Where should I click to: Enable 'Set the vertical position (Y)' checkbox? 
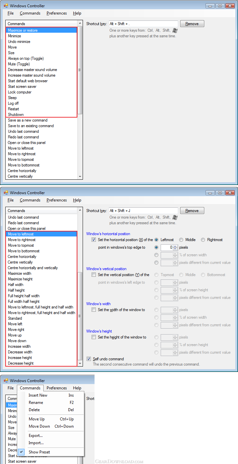94,275
